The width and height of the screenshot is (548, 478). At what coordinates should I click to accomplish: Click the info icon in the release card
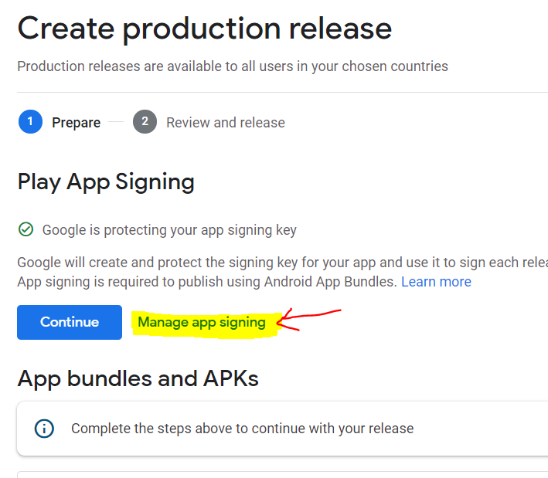[x=45, y=428]
